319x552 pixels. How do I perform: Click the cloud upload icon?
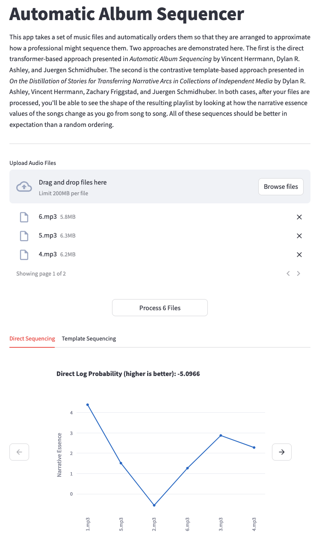click(x=24, y=186)
